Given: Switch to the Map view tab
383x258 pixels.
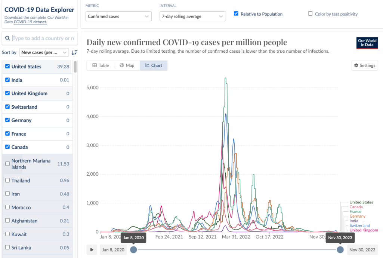Looking at the screenshot, I should point(127,65).
